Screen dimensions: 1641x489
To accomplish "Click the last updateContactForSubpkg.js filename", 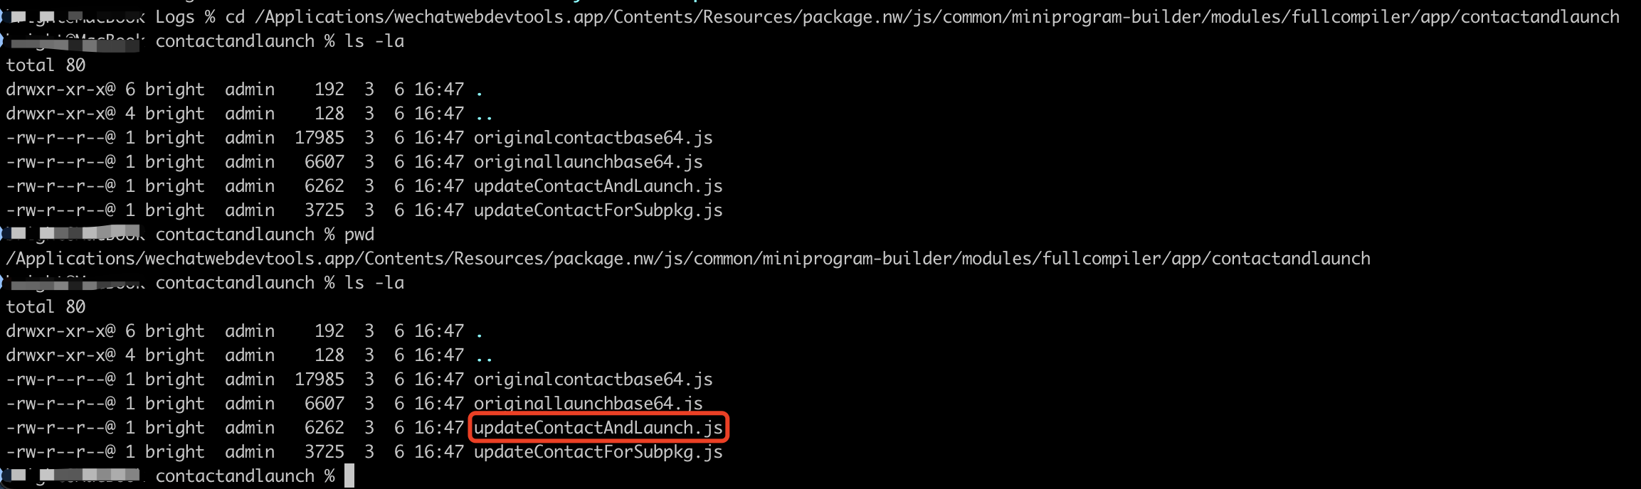I will pyautogui.click(x=598, y=452).
